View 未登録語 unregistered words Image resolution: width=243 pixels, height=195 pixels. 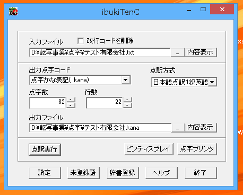pos(83,173)
